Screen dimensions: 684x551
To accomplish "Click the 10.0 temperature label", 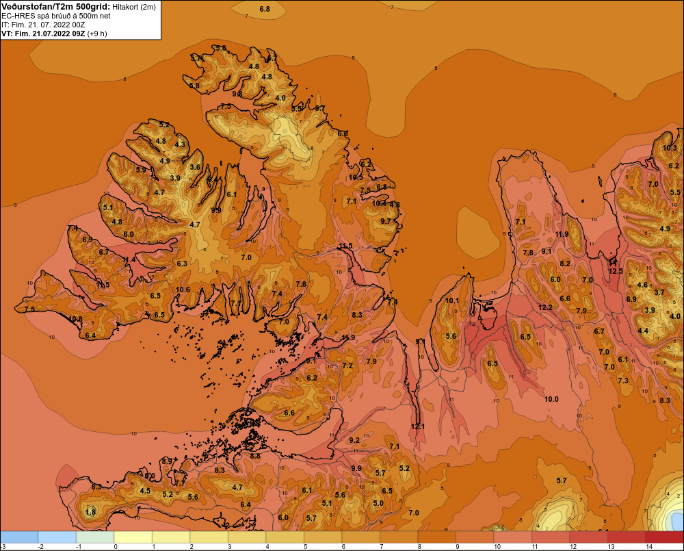I will [x=551, y=399].
